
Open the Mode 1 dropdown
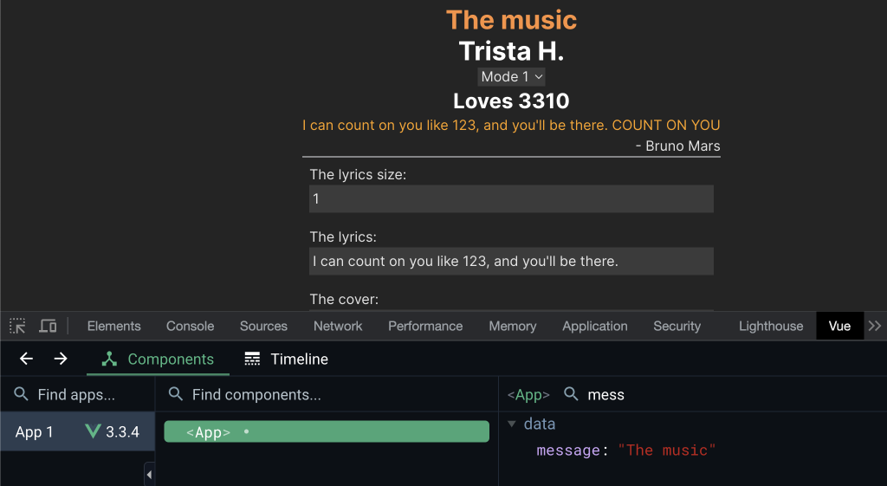pyautogui.click(x=511, y=76)
